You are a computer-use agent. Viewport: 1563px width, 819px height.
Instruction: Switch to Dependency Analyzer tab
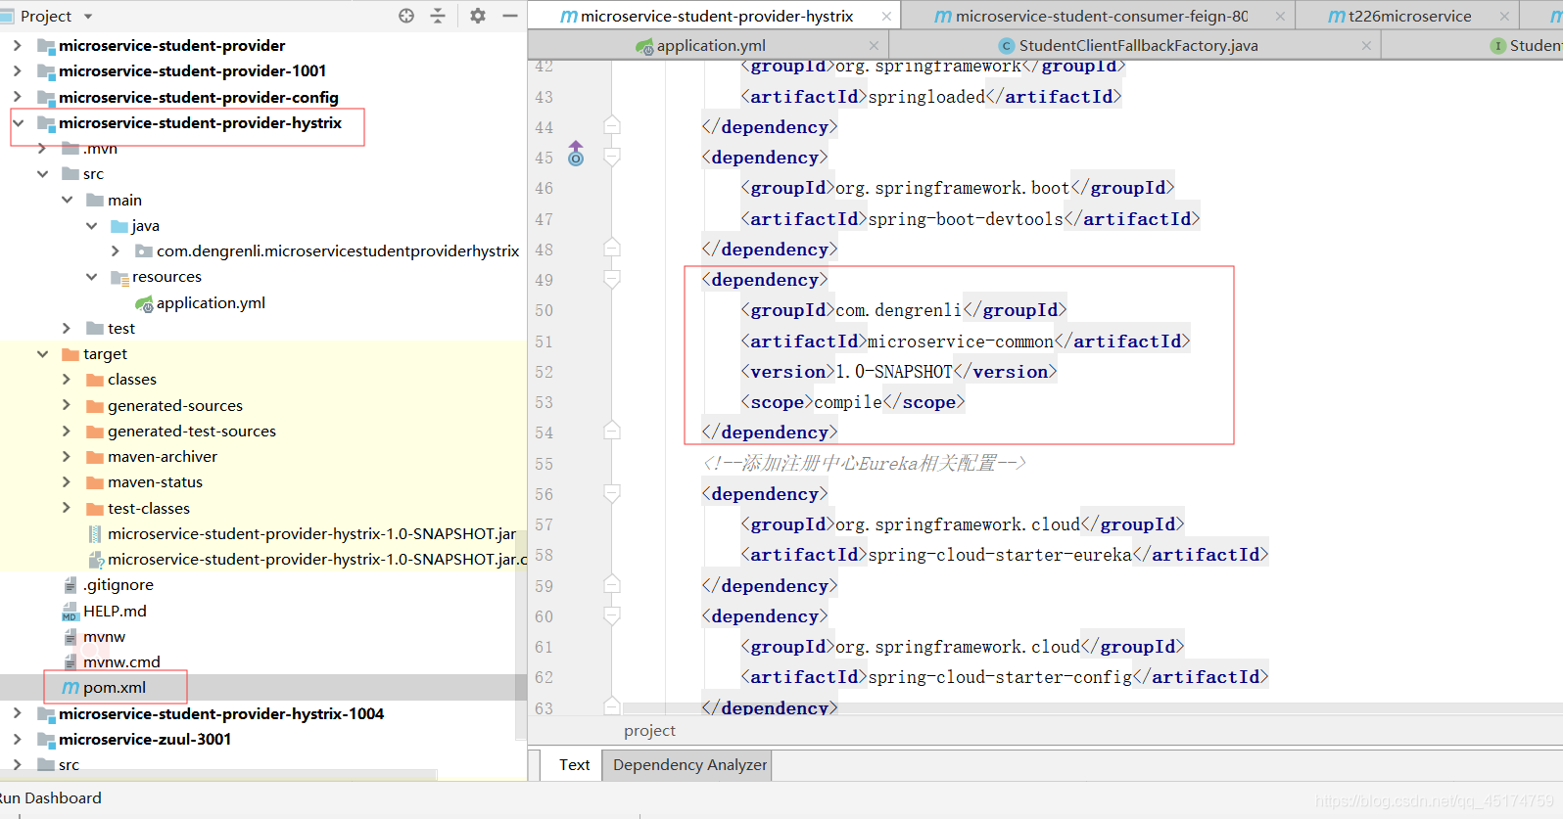[x=689, y=764]
